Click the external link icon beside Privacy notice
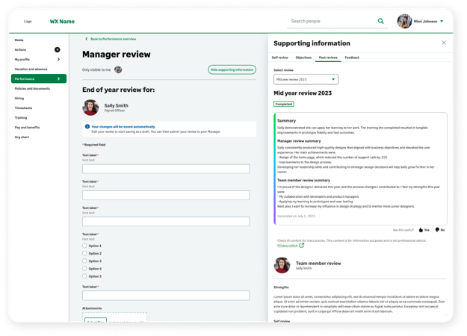Viewport: 467px width, 336px height. coord(301,245)
